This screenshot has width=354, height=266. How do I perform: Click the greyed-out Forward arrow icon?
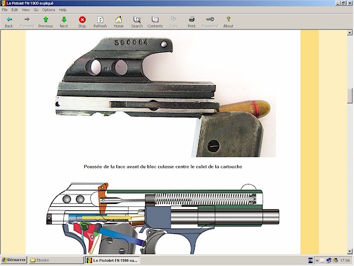27,20
